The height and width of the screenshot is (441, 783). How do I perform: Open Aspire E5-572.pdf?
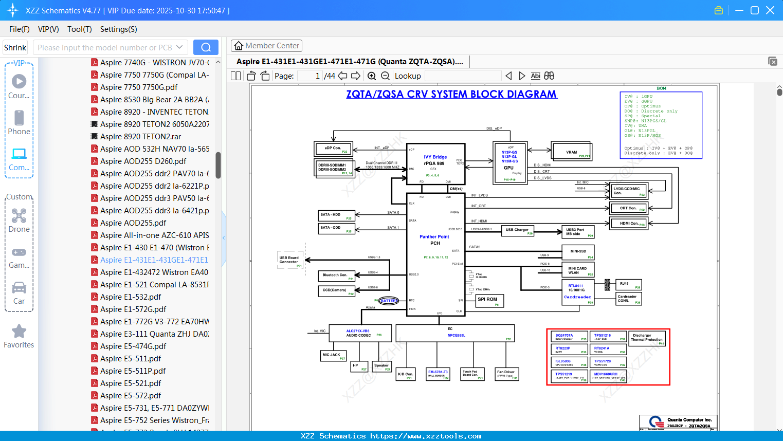coord(126,395)
